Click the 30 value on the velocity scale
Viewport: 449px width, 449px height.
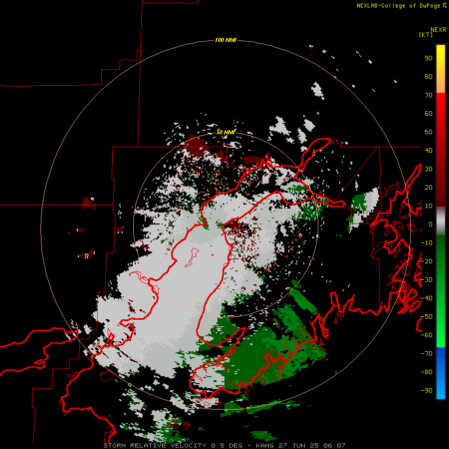pos(429,169)
